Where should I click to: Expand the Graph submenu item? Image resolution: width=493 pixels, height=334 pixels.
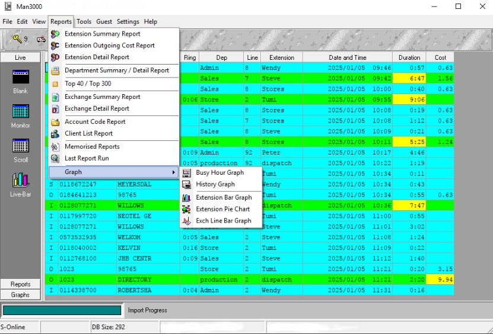(x=114, y=172)
